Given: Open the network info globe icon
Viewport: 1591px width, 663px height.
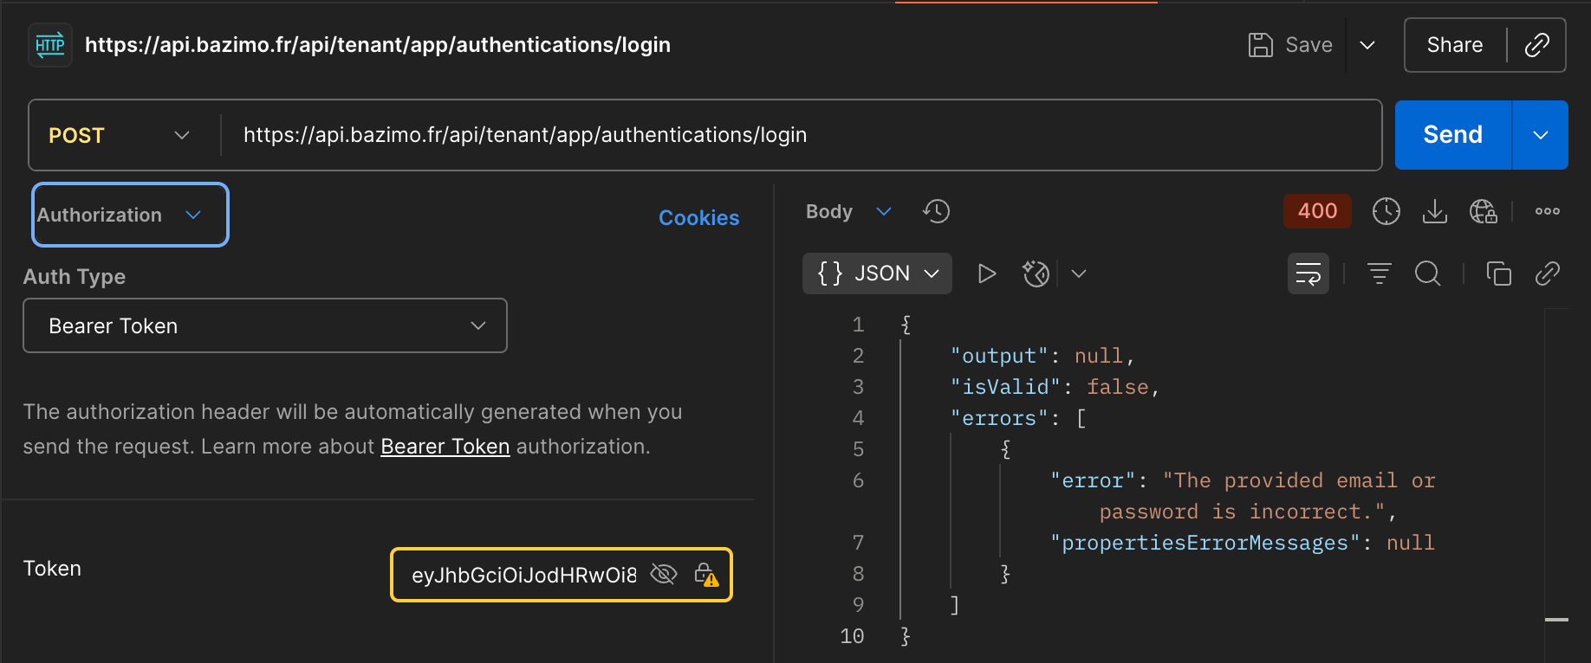Looking at the screenshot, I should pos(1483,211).
